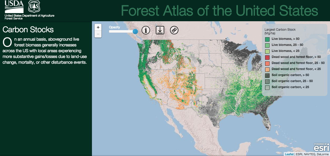Click the Live biomass < 25 swatch
330x156 pixels.
267,51
